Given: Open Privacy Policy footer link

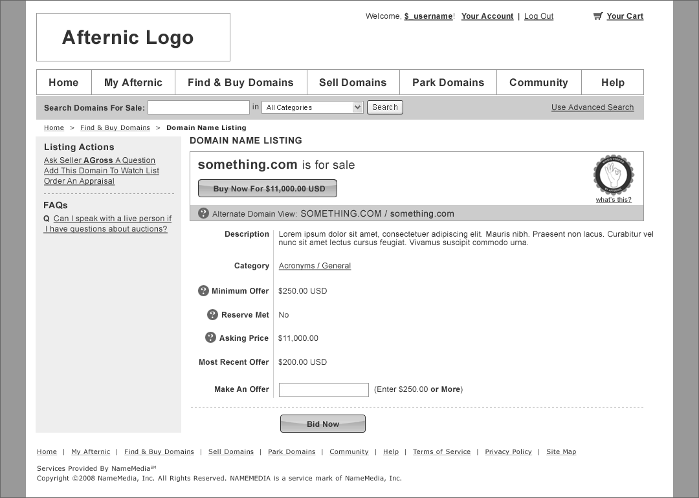Looking at the screenshot, I should pyautogui.click(x=508, y=451).
